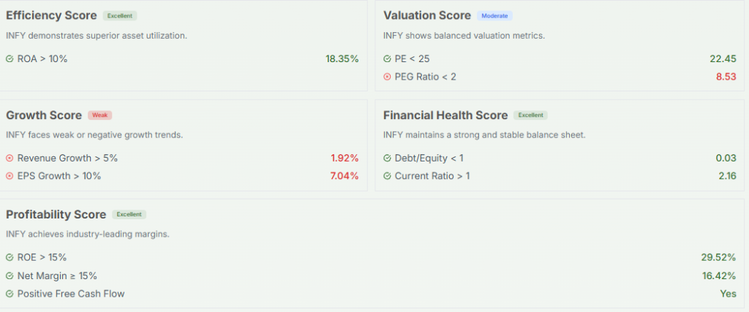The image size is (749, 312).
Task: Click the Weak badge next to Growth Score
Action: point(99,115)
